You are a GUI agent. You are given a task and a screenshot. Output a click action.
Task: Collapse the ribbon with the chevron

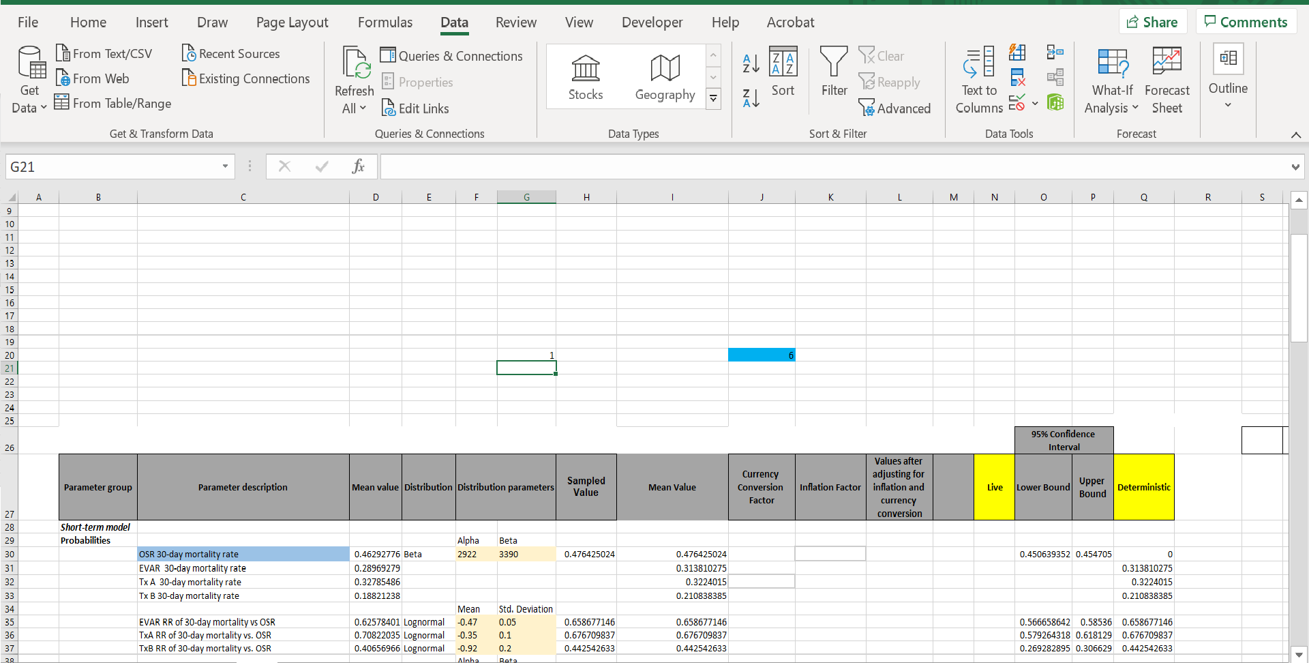[1296, 135]
